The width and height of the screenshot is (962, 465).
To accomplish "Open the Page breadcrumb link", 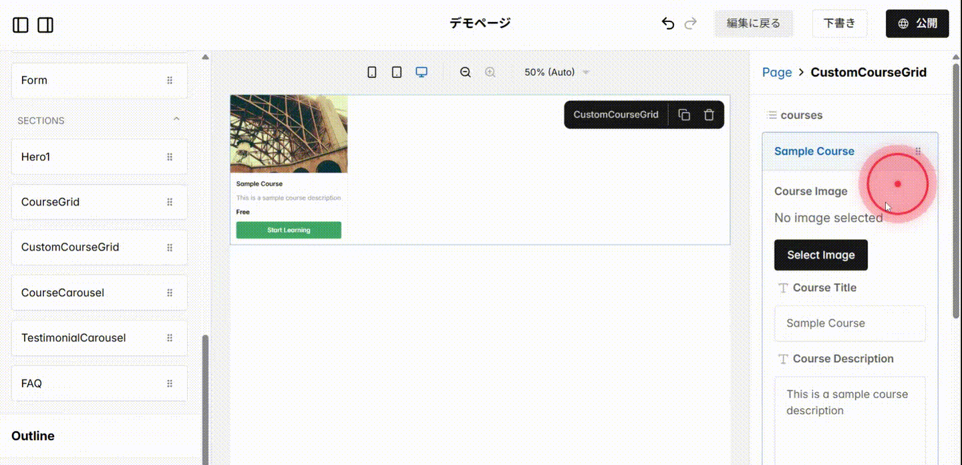I will [776, 71].
